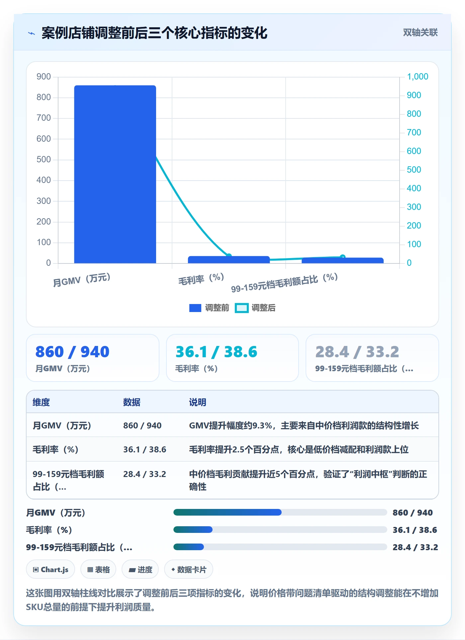Click table cell 860 / 940
465x640 pixels.
[x=142, y=425]
